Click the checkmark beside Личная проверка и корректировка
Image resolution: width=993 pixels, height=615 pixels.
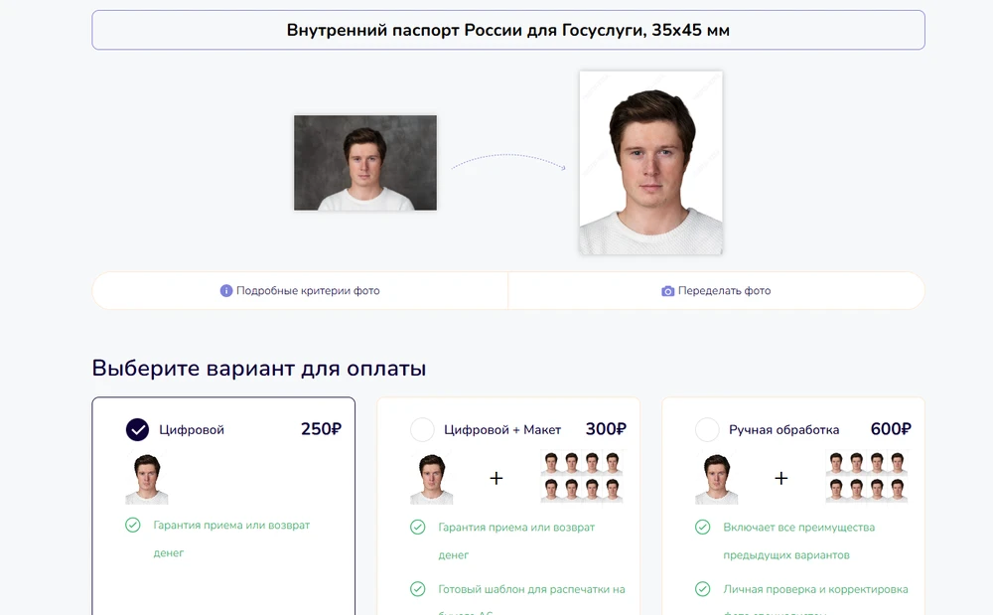tap(703, 589)
